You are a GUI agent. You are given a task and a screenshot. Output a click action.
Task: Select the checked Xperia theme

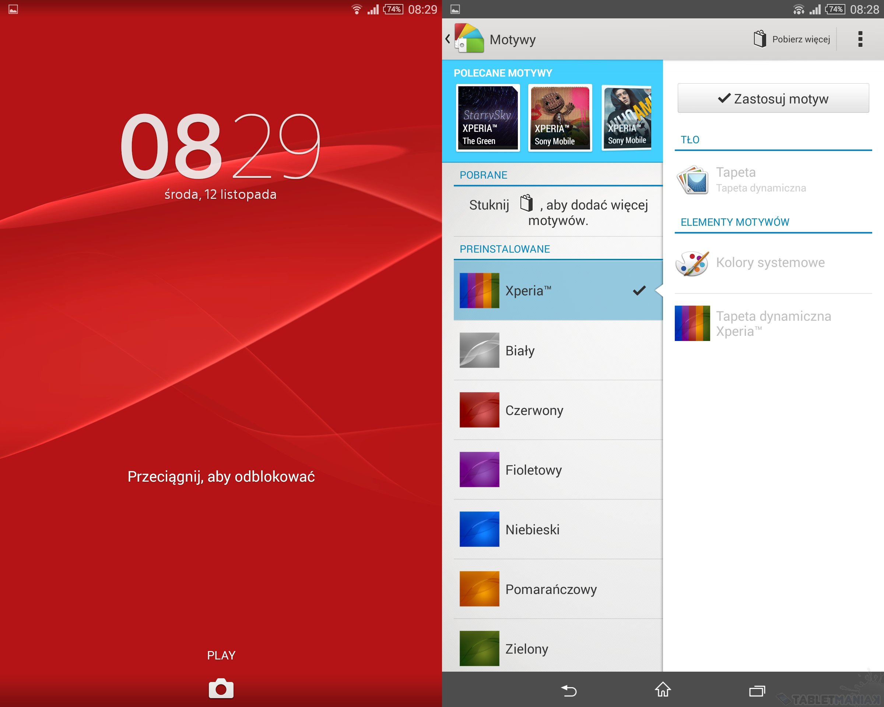(x=558, y=291)
